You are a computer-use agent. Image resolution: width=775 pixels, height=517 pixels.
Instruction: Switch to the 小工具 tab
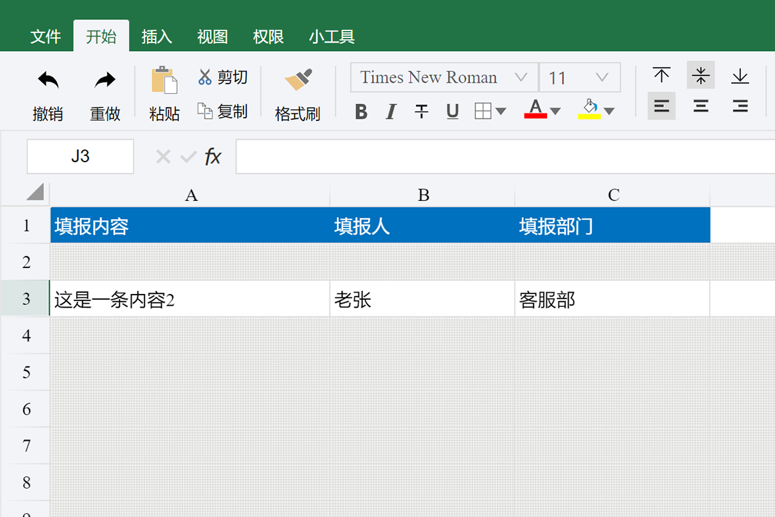click(x=332, y=37)
